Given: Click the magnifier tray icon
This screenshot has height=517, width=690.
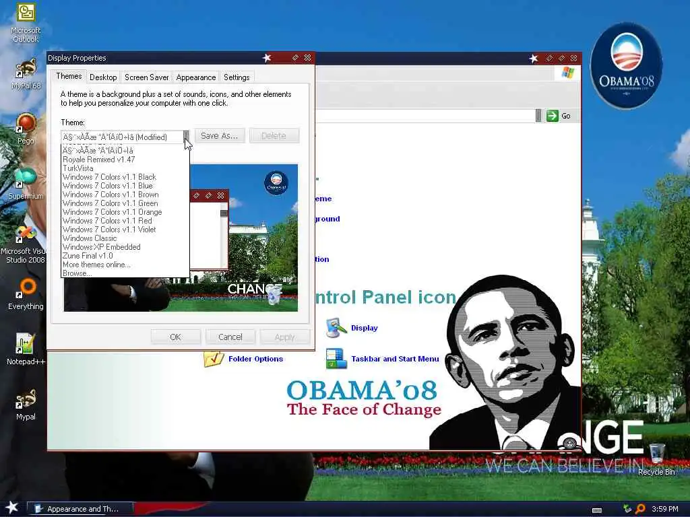Looking at the screenshot, I should click(640, 509).
